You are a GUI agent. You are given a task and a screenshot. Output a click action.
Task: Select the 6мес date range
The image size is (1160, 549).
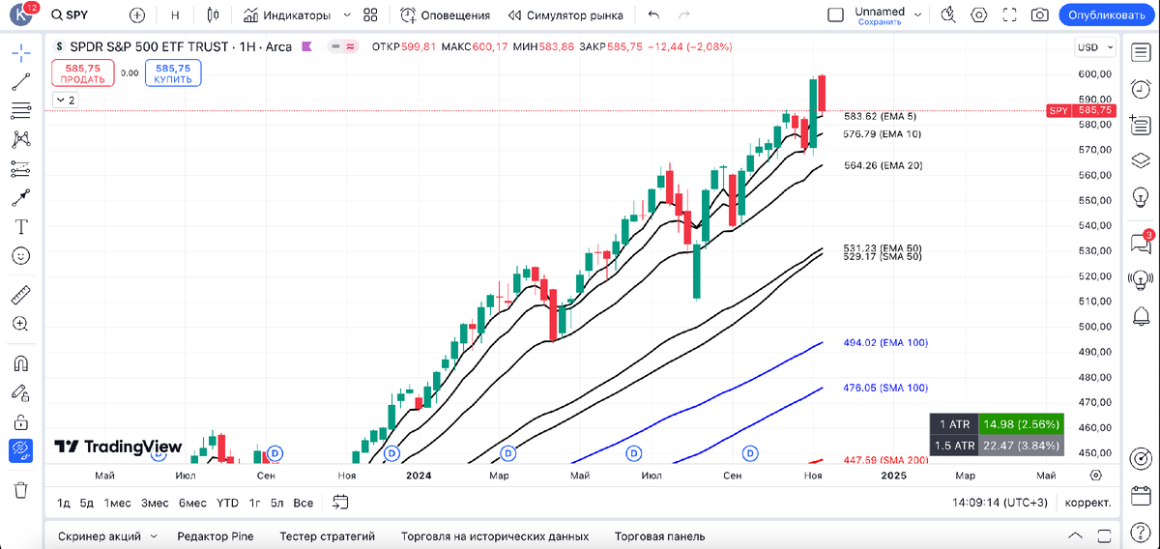coord(193,503)
